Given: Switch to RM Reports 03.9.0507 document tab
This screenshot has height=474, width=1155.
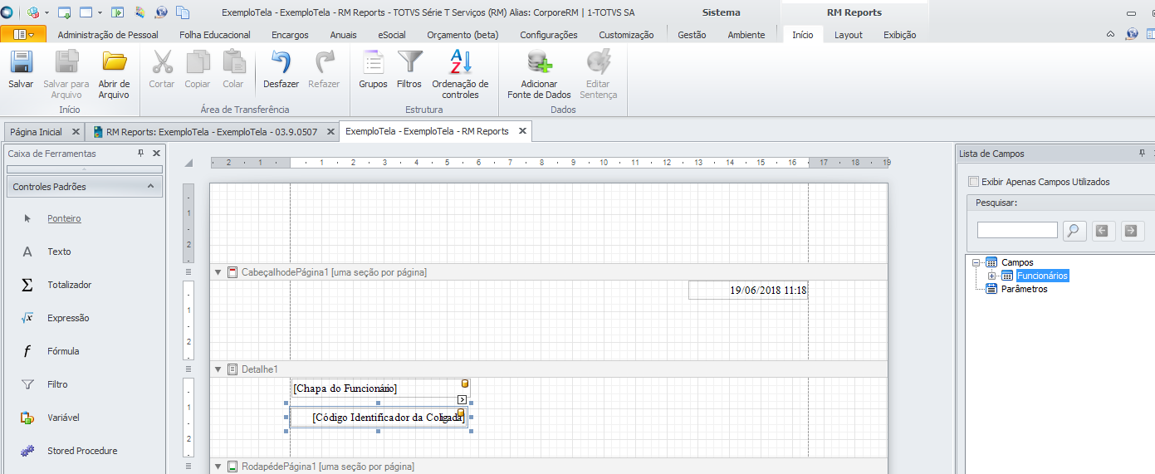Looking at the screenshot, I should 212,132.
